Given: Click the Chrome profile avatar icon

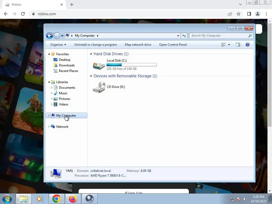Looking at the screenshot, I should tap(258, 14).
